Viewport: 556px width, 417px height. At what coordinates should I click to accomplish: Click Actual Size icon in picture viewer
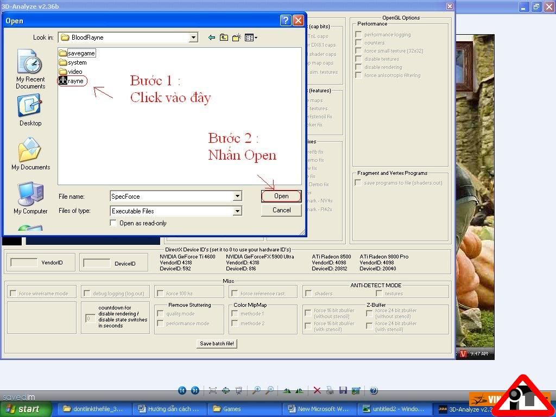(226, 390)
